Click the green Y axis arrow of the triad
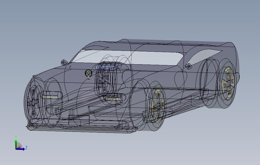 [16, 144]
